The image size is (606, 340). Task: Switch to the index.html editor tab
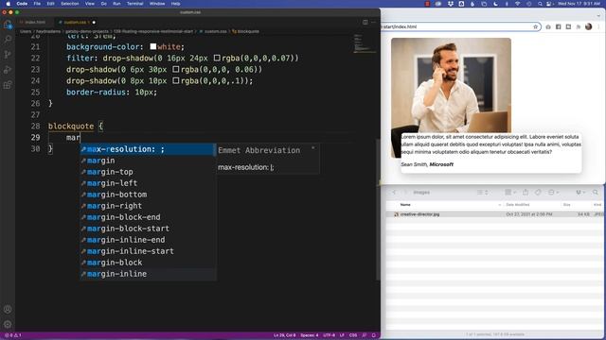click(x=34, y=22)
